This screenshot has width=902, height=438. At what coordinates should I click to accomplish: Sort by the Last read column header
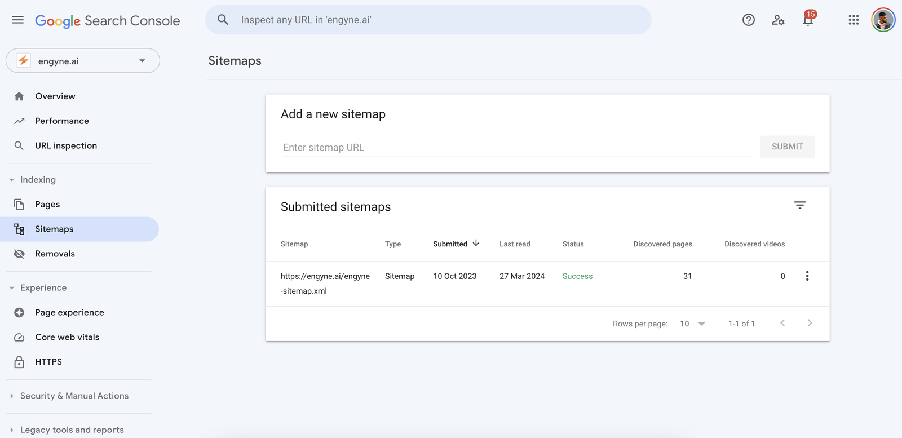515,244
